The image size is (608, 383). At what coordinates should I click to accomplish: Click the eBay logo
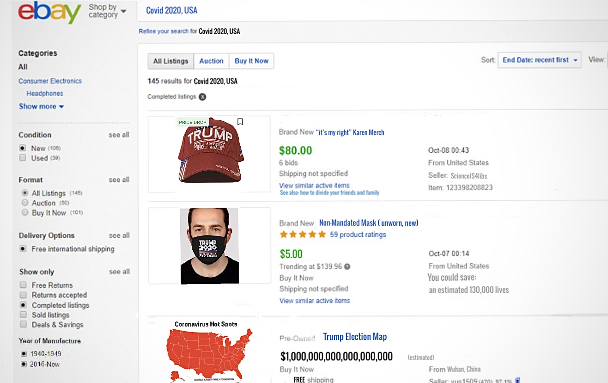pos(49,12)
